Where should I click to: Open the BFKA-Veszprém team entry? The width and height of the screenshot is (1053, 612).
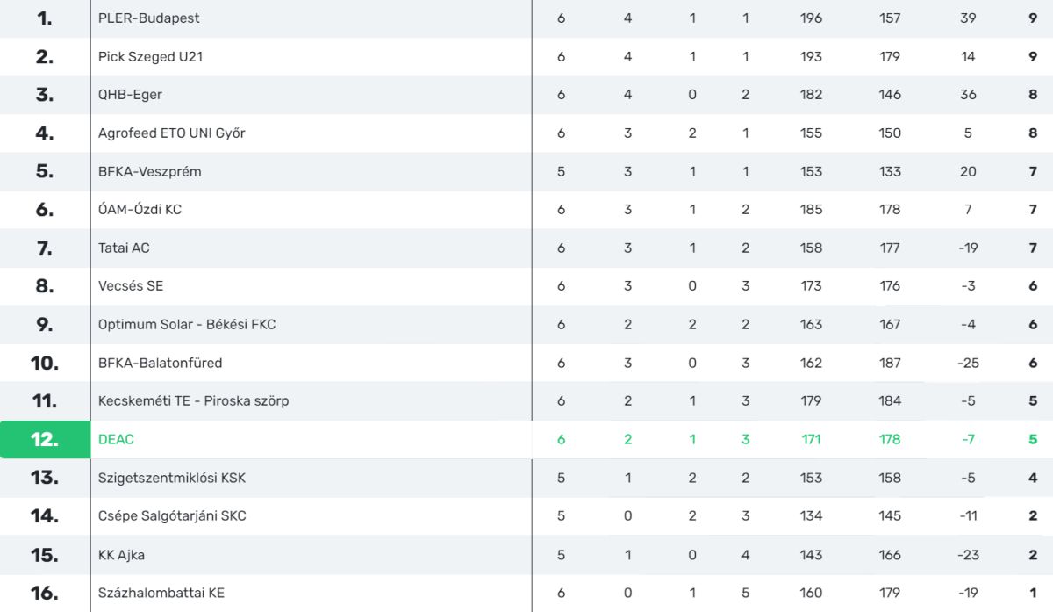(149, 171)
